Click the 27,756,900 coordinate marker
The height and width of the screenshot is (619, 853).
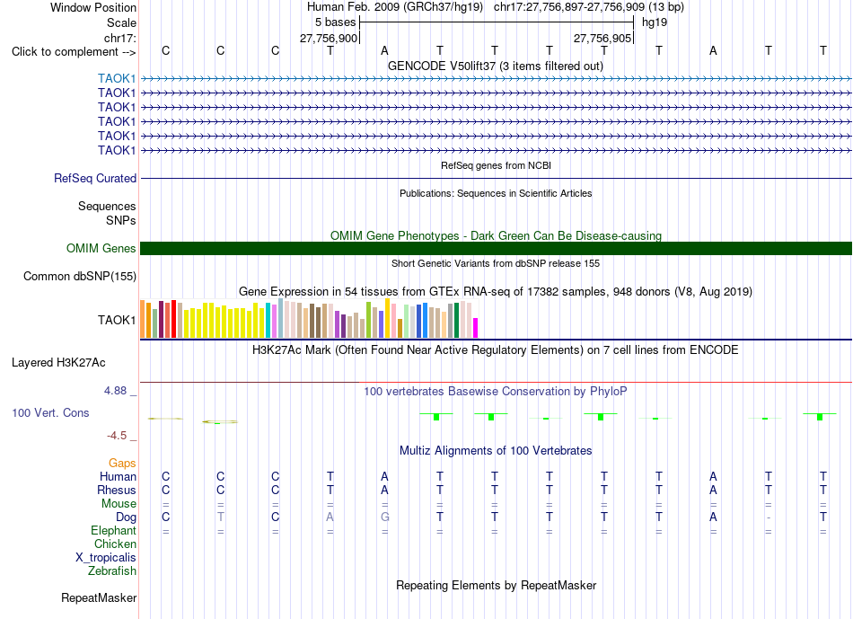[329, 39]
